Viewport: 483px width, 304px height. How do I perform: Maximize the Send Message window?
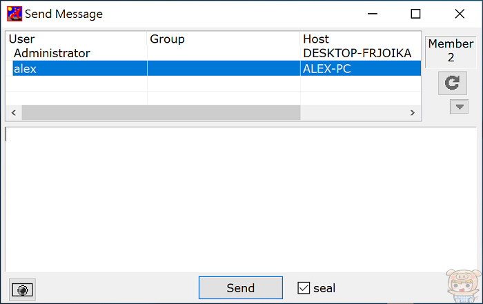(x=415, y=14)
